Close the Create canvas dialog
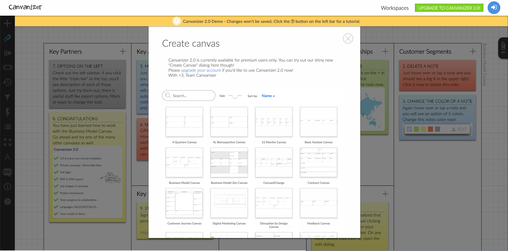 point(348,39)
